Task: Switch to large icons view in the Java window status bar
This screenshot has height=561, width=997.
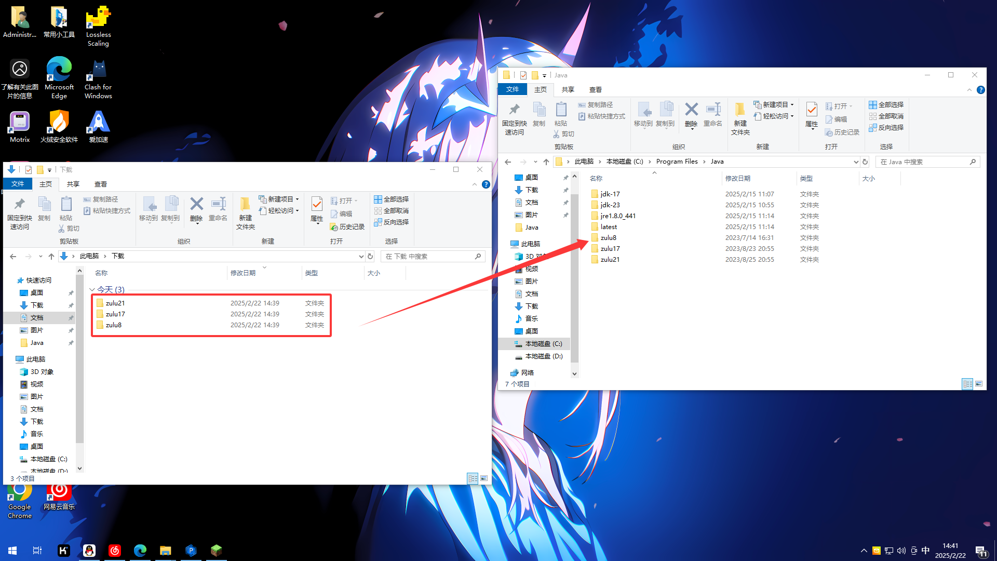Action: click(979, 384)
